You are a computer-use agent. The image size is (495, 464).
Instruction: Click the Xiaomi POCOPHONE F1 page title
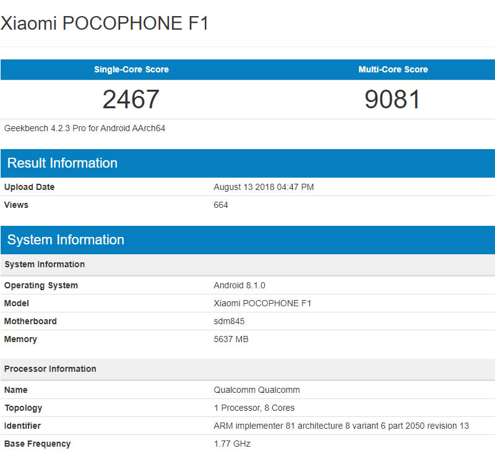coord(105,24)
